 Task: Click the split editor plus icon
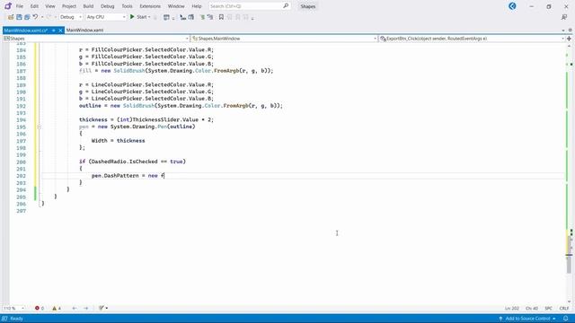click(x=569, y=39)
